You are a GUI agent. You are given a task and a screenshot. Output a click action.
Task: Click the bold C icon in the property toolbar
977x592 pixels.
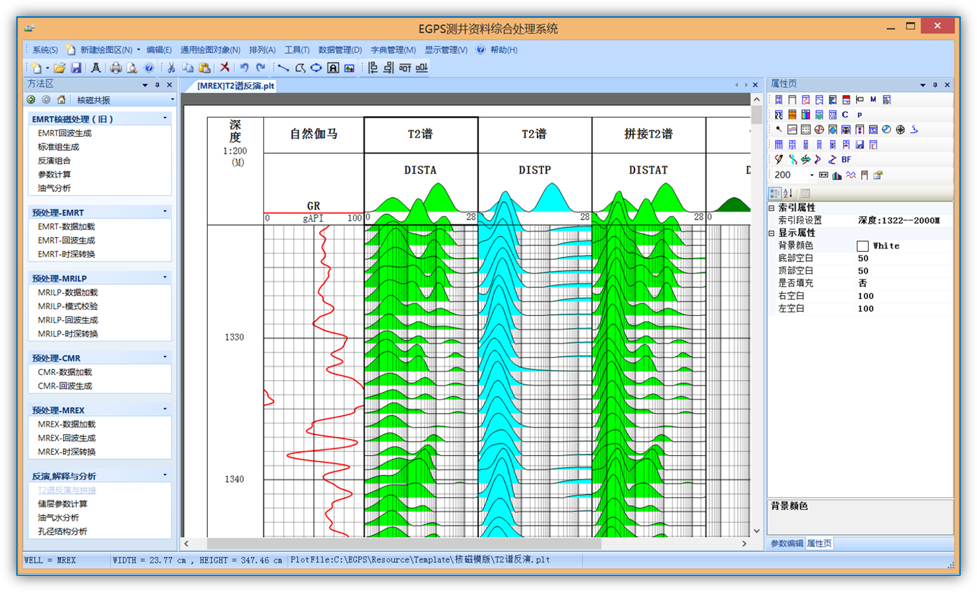tap(845, 114)
